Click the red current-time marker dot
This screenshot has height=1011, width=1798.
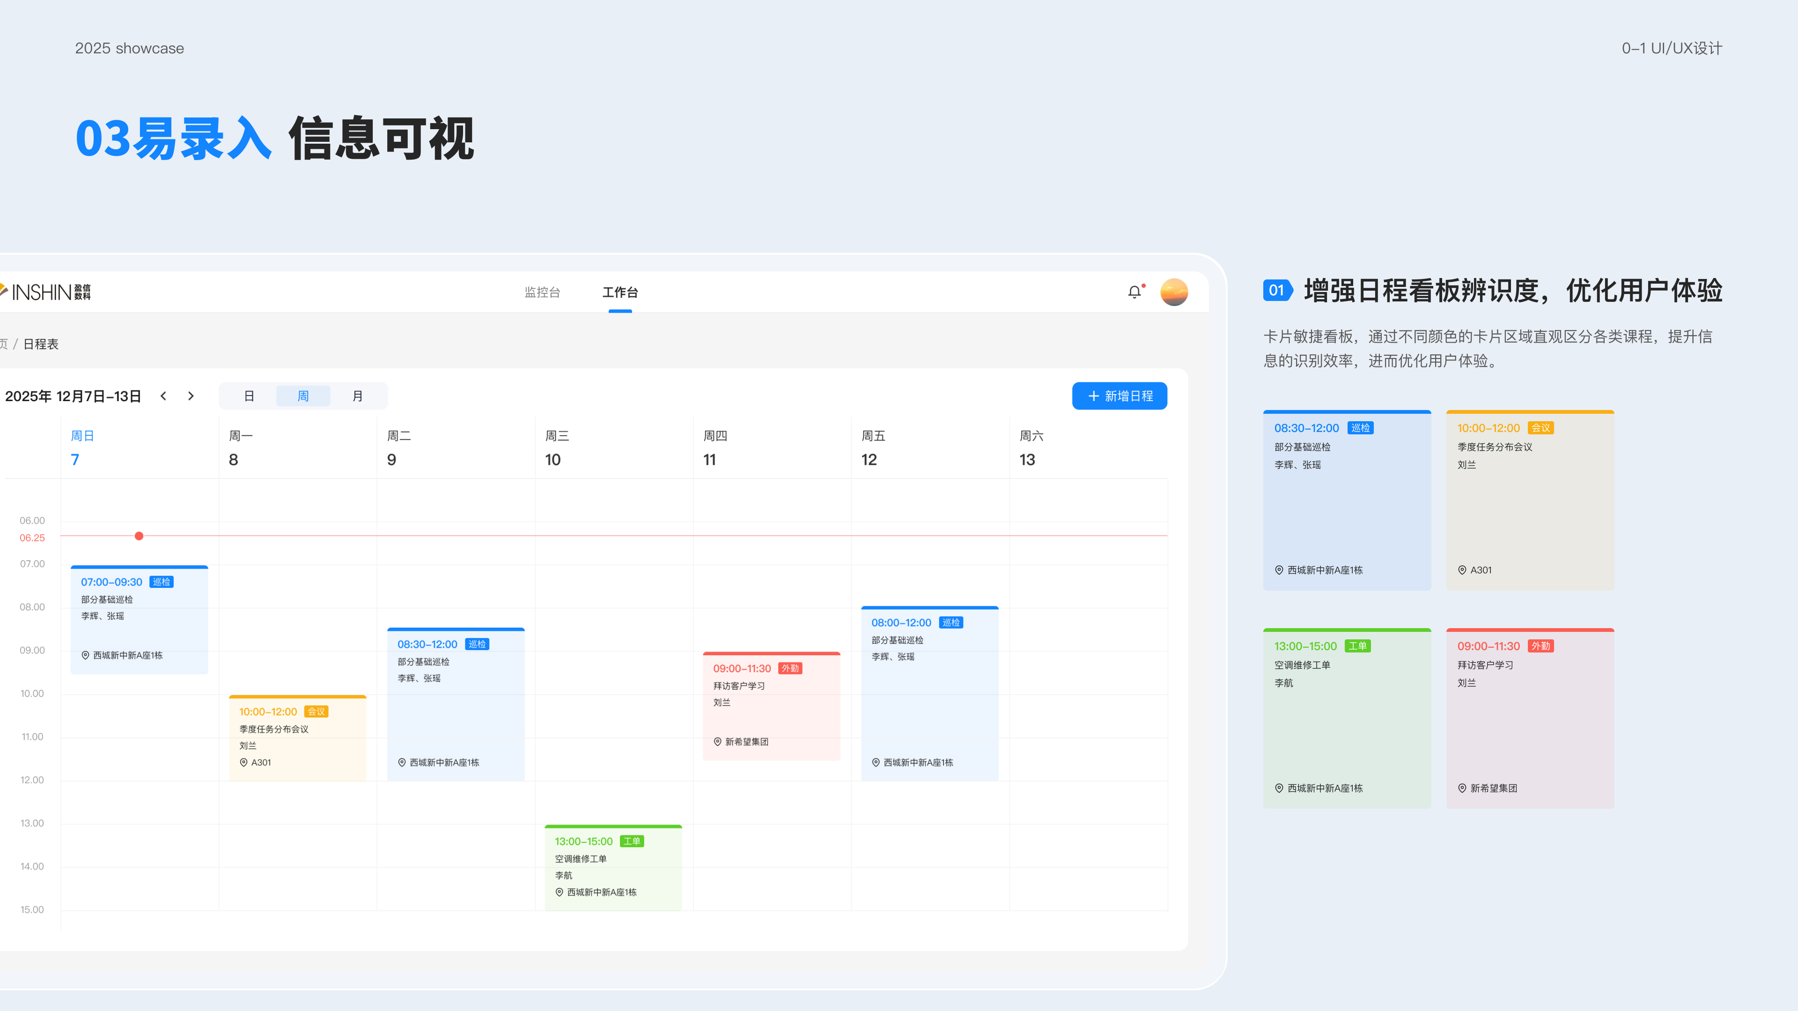click(139, 536)
